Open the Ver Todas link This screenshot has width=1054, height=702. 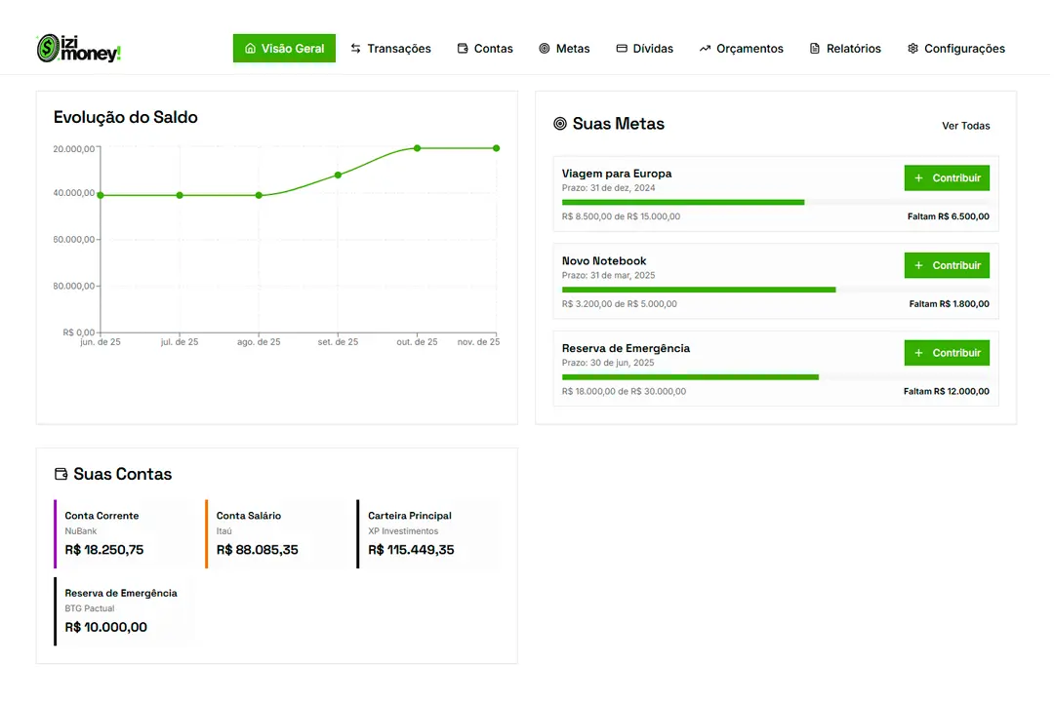(x=965, y=126)
